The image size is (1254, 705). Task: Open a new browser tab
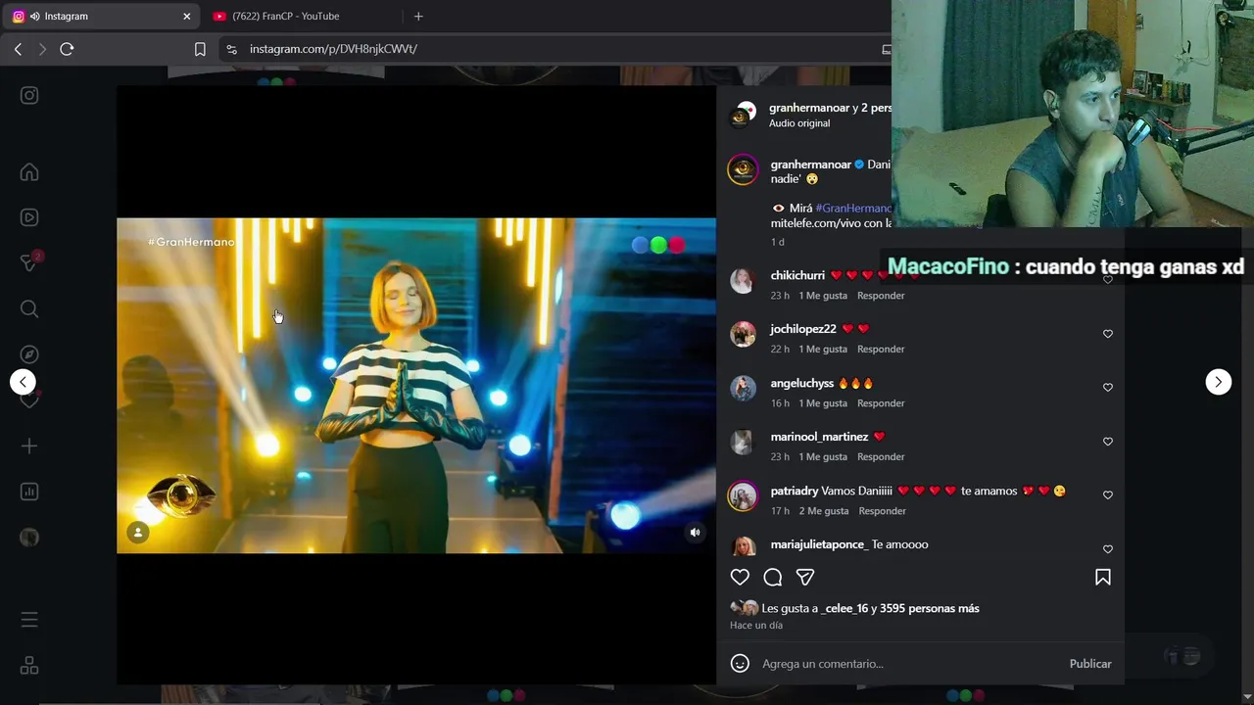pyautogui.click(x=418, y=16)
